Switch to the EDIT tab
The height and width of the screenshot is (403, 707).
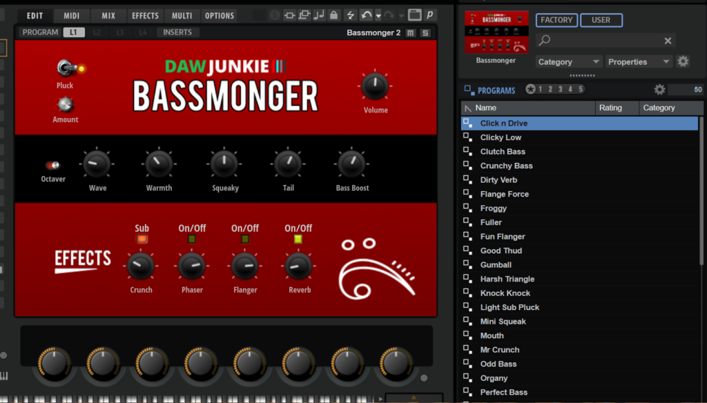click(x=35, y=16)
